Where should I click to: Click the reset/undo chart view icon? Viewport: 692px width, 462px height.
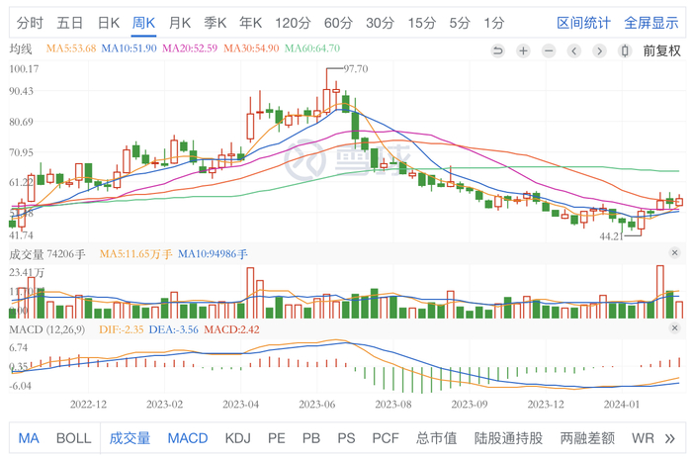[x=497, y=50]
